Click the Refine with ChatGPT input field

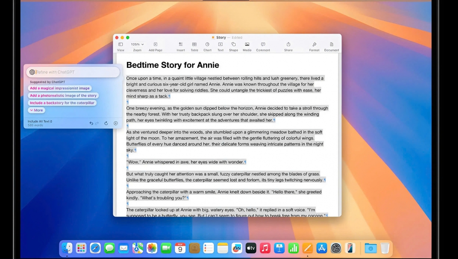73,72
